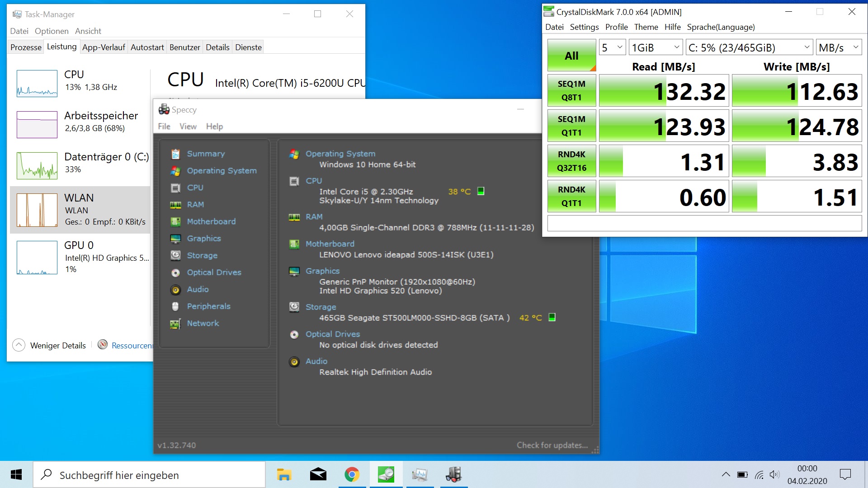Click the storage temperature green indicator
The image size is (868, 488).
coord(552,317)
